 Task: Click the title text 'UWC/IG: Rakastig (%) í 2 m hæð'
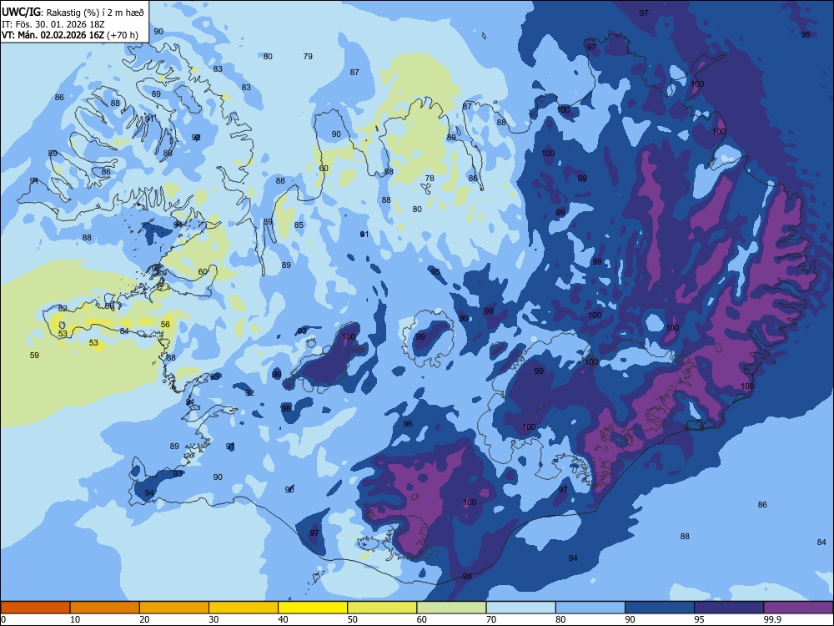(73, 13)
